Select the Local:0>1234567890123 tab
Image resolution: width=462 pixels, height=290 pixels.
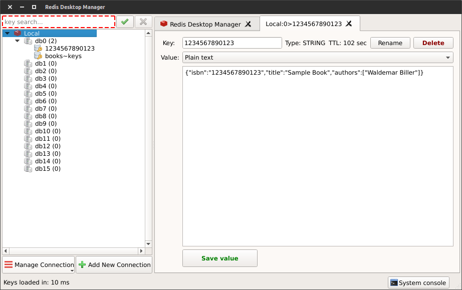[303, 24]
